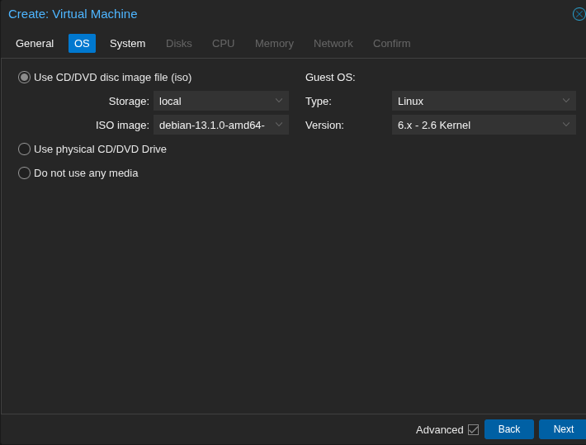Click Next to continue the wizard
Viewport: 586px width, 445px height.
click(563, 429)
